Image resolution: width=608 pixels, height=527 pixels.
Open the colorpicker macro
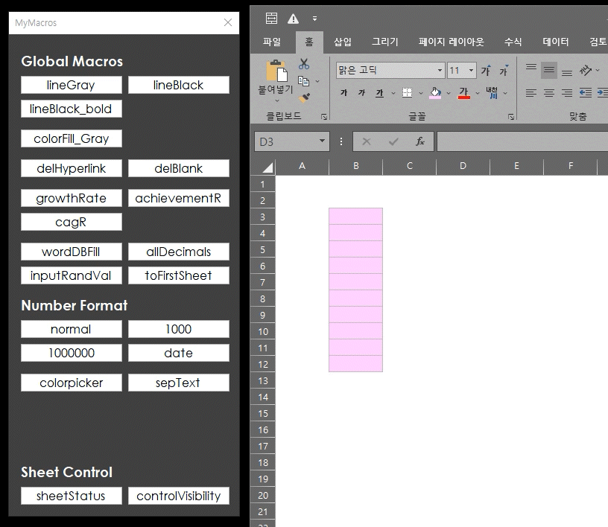pyautogui.click(x=72, y=383)
